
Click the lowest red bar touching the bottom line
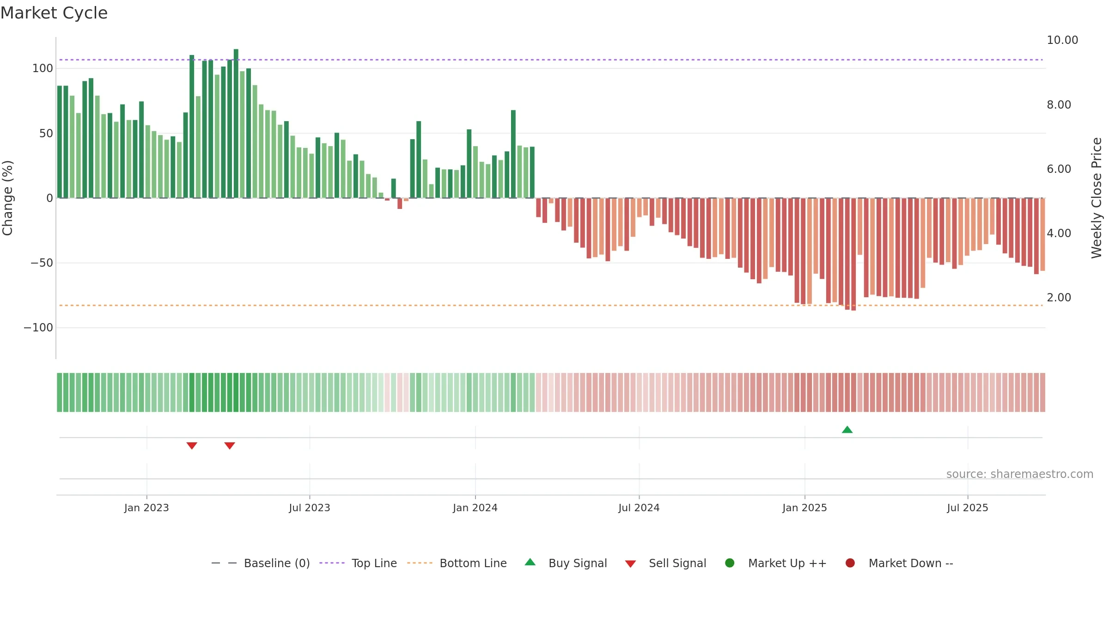(853, 254)
